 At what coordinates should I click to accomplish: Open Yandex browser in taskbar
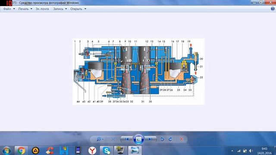[x=92, y=151]
